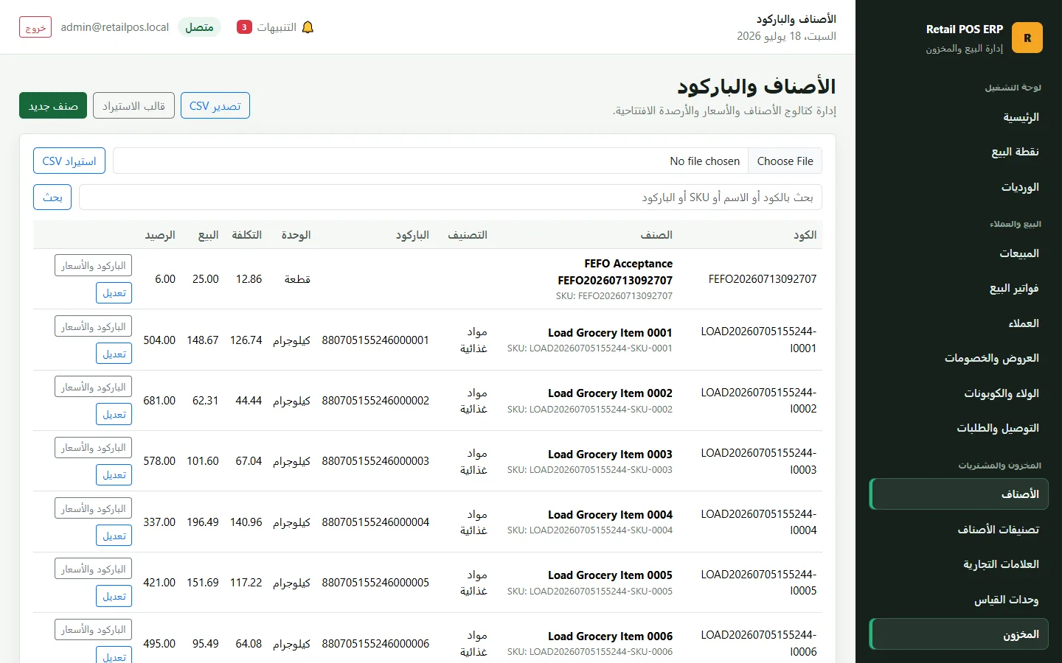Click sale price 196.49
The width and height of the screenshot is (1062, 663).
click(x=203, y=522)
